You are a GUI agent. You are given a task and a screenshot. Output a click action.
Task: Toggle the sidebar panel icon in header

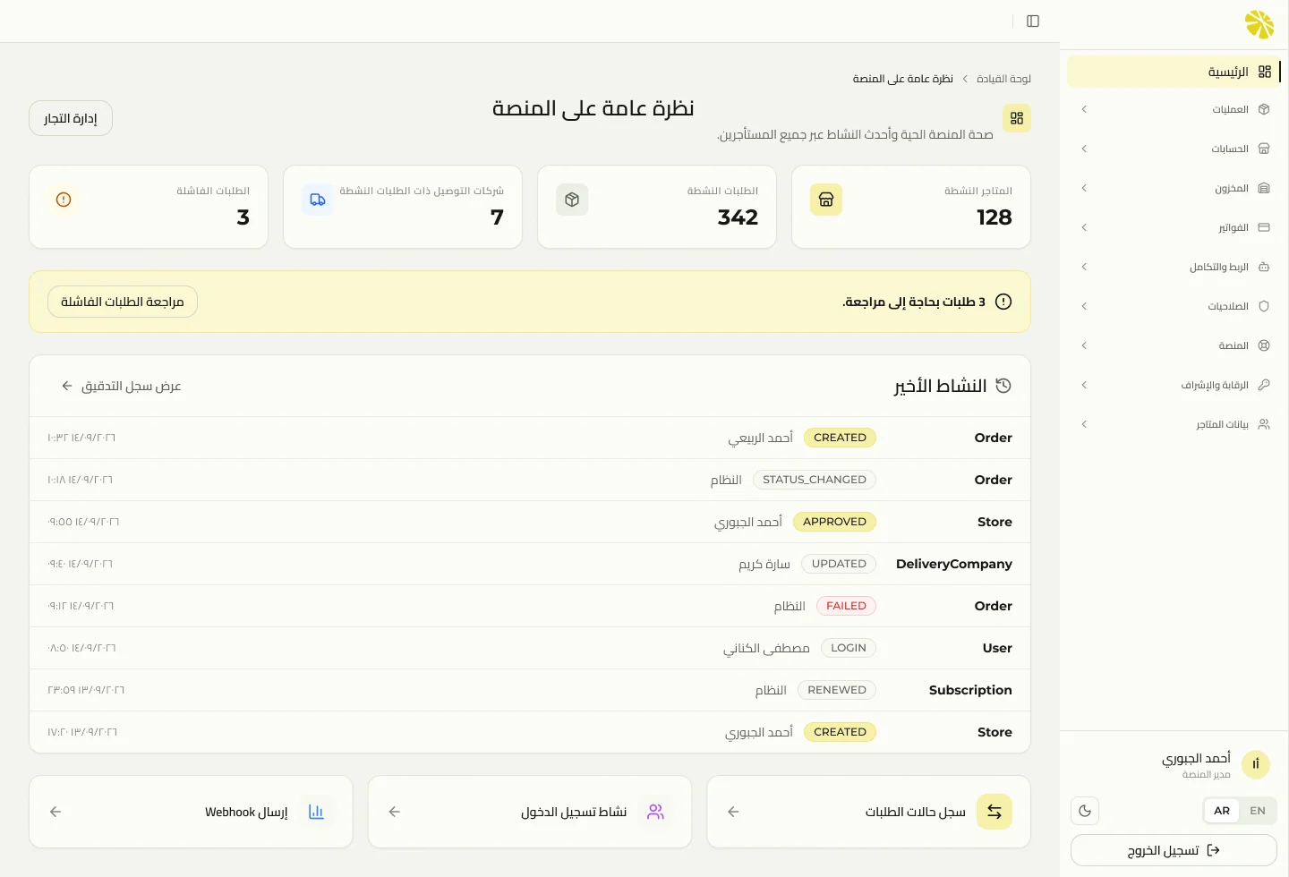(1033, 21)
